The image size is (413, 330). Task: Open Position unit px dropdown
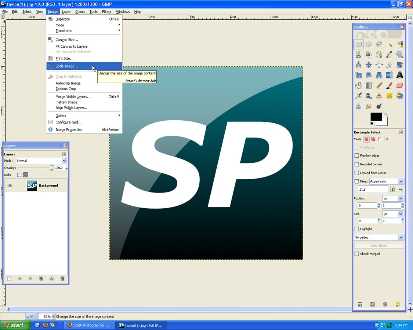pos(393,198)
